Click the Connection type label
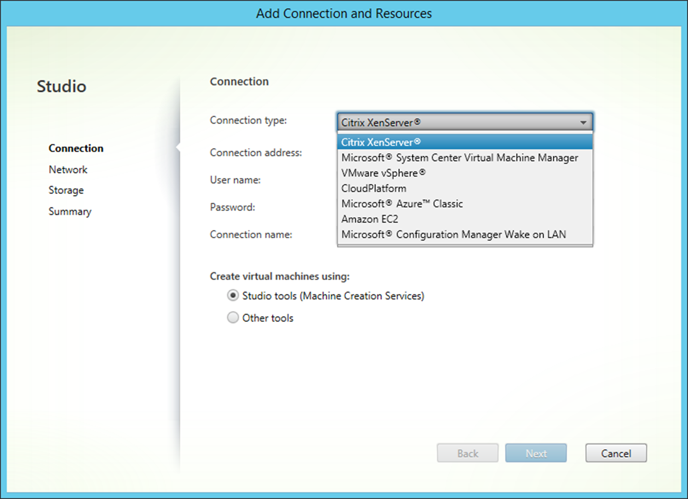Screen dimensions: 688x499 click(248, 120)
